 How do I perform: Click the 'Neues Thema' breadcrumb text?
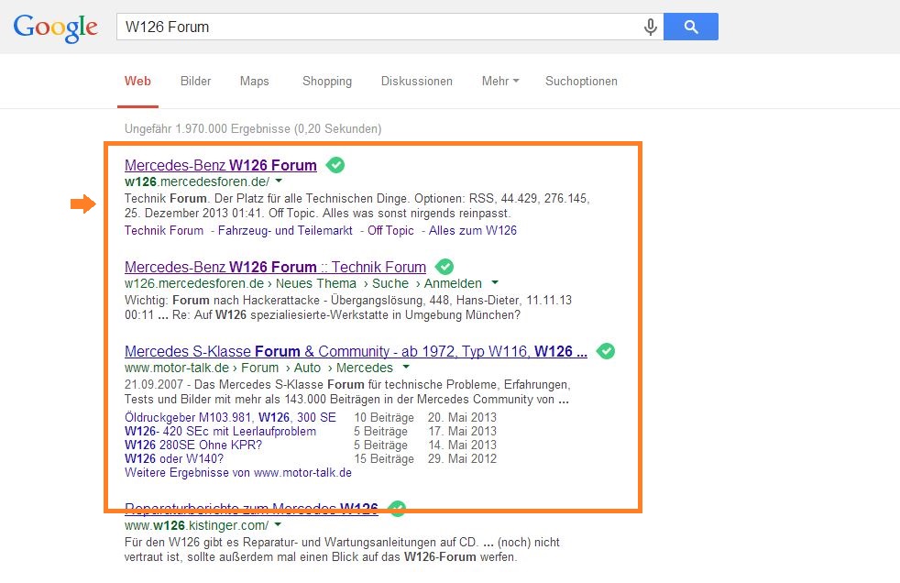pyautogui.click(x=315, y=283)
